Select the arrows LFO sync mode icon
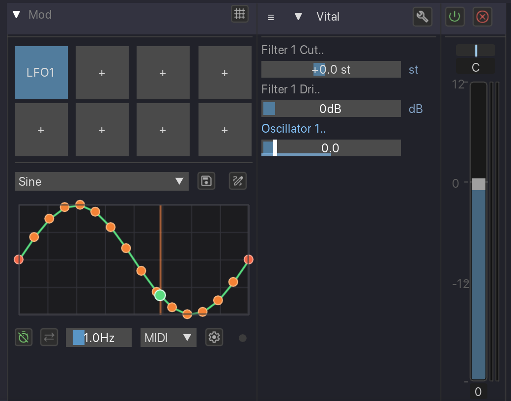Image resolution: width=511 pixels, height=401 pixels. coord(49,337)
